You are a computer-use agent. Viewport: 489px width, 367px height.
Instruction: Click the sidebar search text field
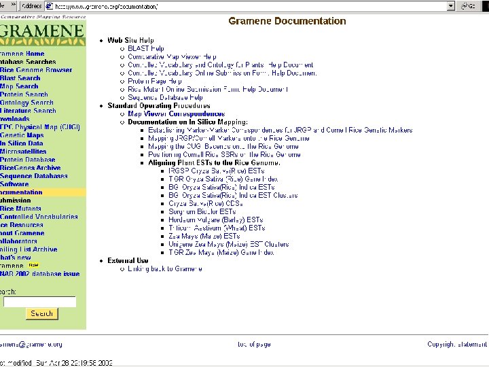point(39,302)
